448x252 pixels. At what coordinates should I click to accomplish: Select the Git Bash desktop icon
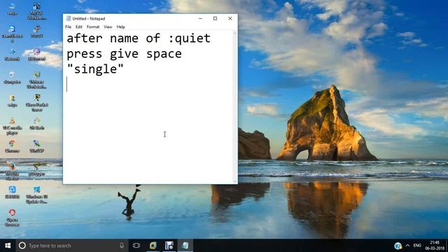tap(36, 124)
